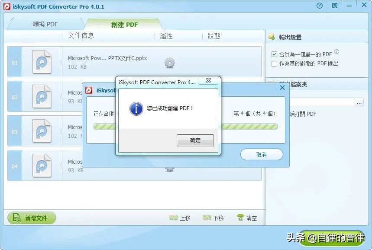Select the 創建 PDF tab
Screen dimensions: 372x250
(x=124, y=24)
